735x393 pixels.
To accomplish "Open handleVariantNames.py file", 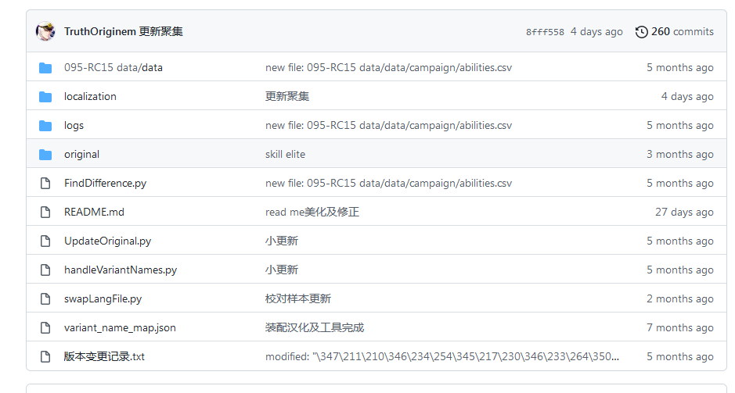I will pos(121,270).
